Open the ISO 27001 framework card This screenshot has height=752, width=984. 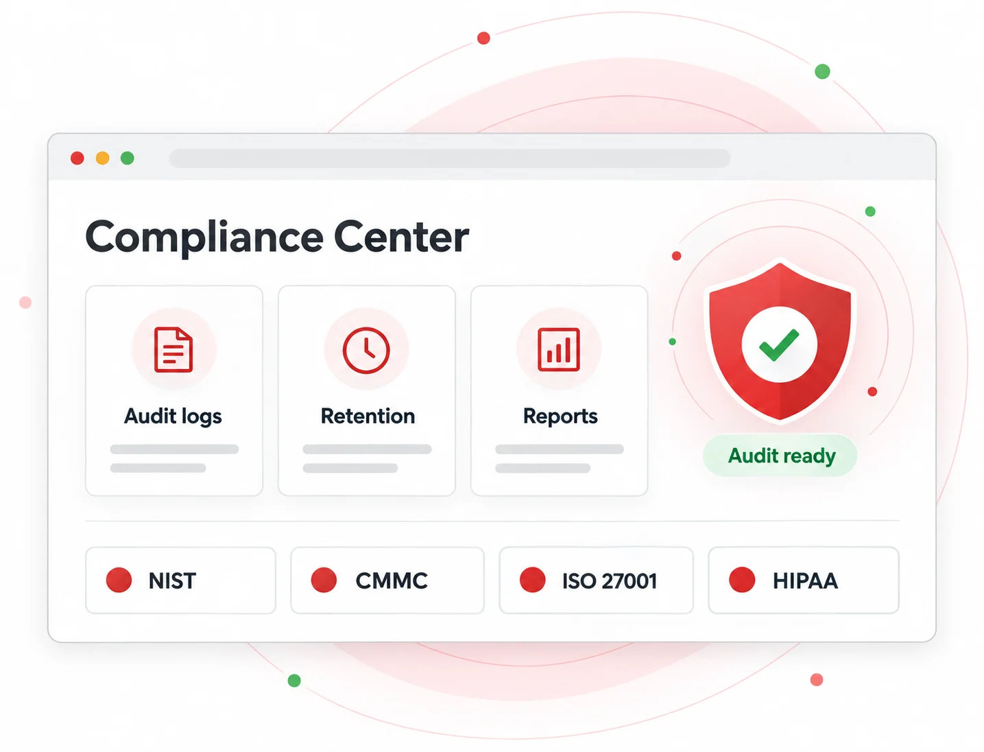point(596,580)
